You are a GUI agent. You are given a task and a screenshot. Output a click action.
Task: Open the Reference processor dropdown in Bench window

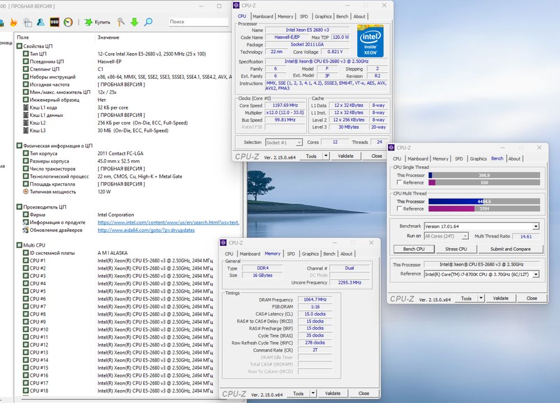[x=536, y=274]
